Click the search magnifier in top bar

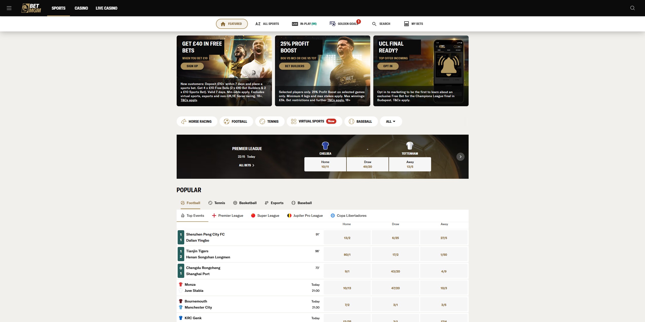click(x=632, y=8)
